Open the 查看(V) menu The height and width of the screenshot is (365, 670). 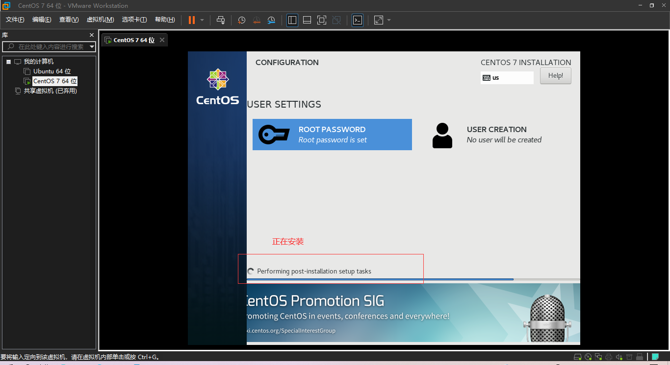69,20
